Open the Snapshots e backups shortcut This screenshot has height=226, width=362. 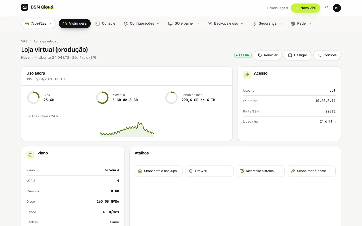click(159, 171)
